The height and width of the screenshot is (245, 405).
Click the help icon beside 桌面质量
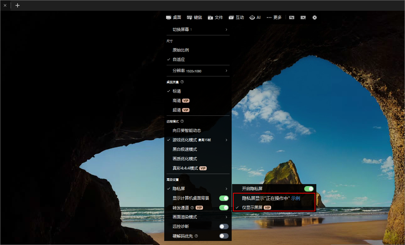182,82
